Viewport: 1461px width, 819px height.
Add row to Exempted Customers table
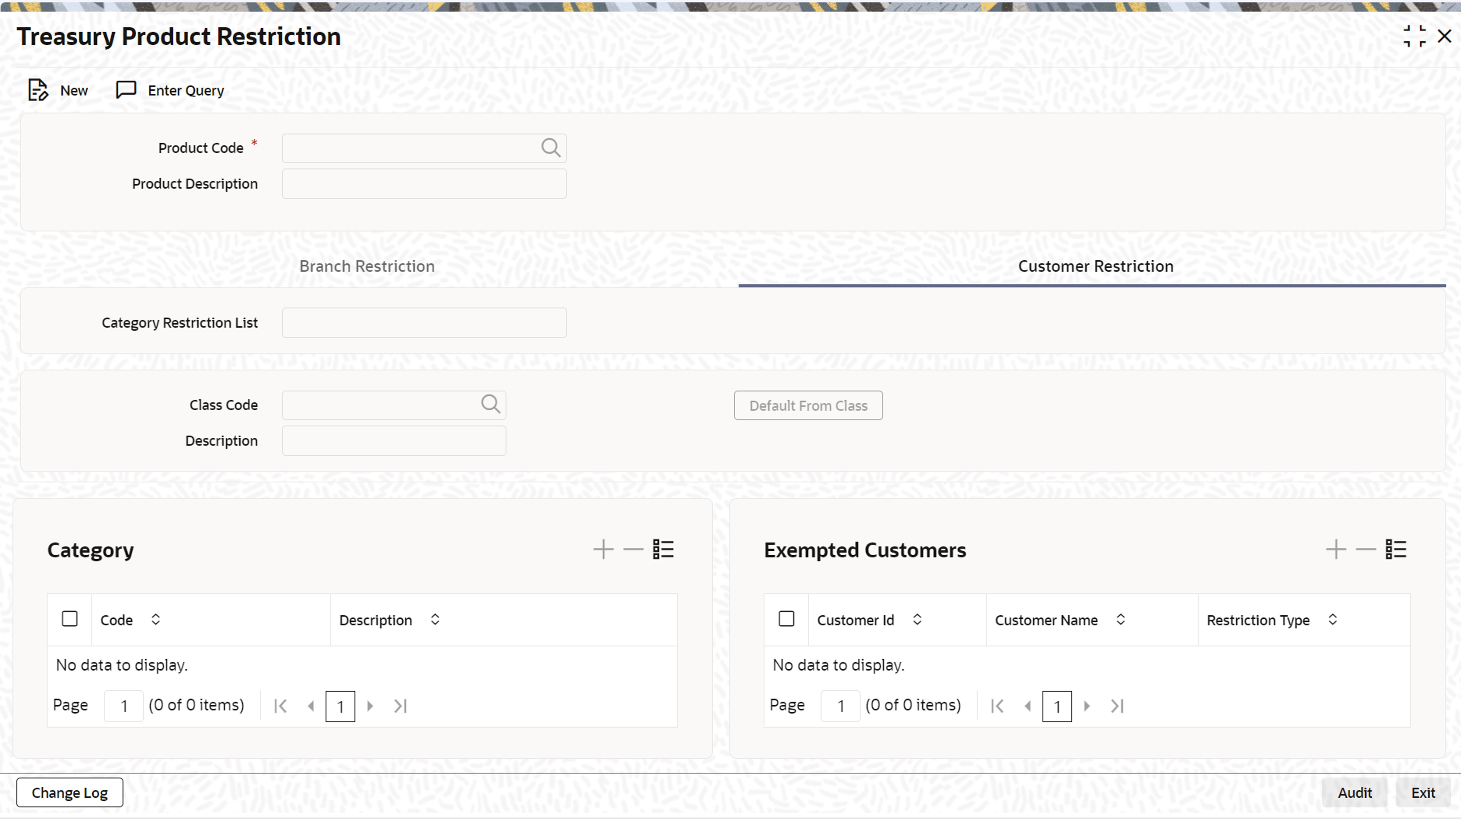click(1336, 549)
